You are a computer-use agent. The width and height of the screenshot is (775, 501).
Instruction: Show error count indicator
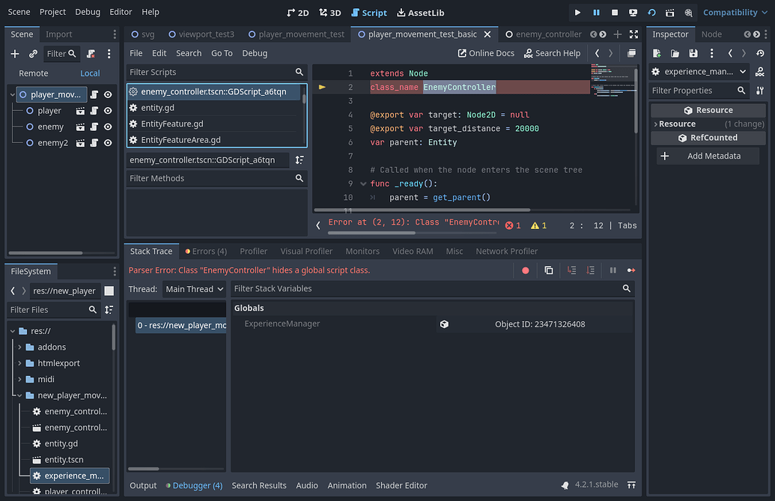[513, 225]
